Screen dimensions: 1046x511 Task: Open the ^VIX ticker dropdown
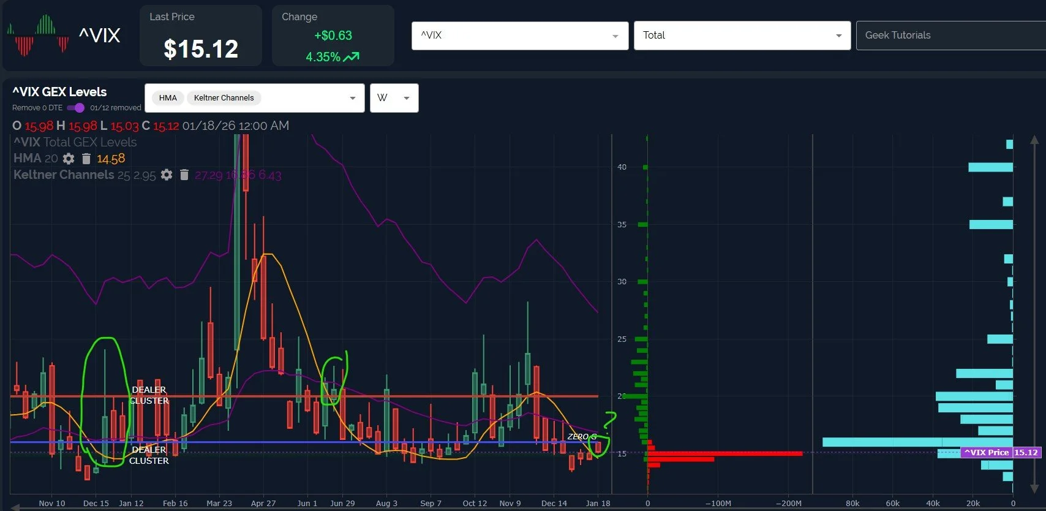(520, 36)
